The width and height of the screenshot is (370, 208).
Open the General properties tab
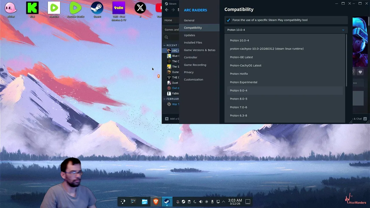(199, 21)
